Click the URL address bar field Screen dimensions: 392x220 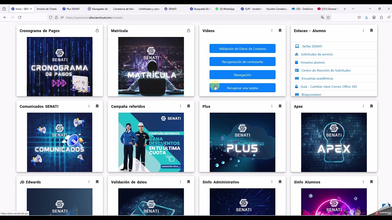[190, 17]
